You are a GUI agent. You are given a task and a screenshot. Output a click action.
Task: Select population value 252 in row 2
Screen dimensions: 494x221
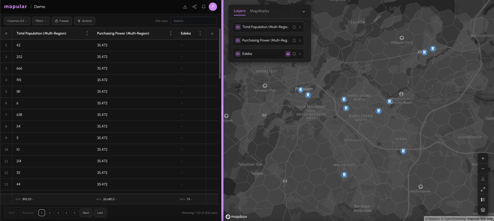(x=19, y=57)
